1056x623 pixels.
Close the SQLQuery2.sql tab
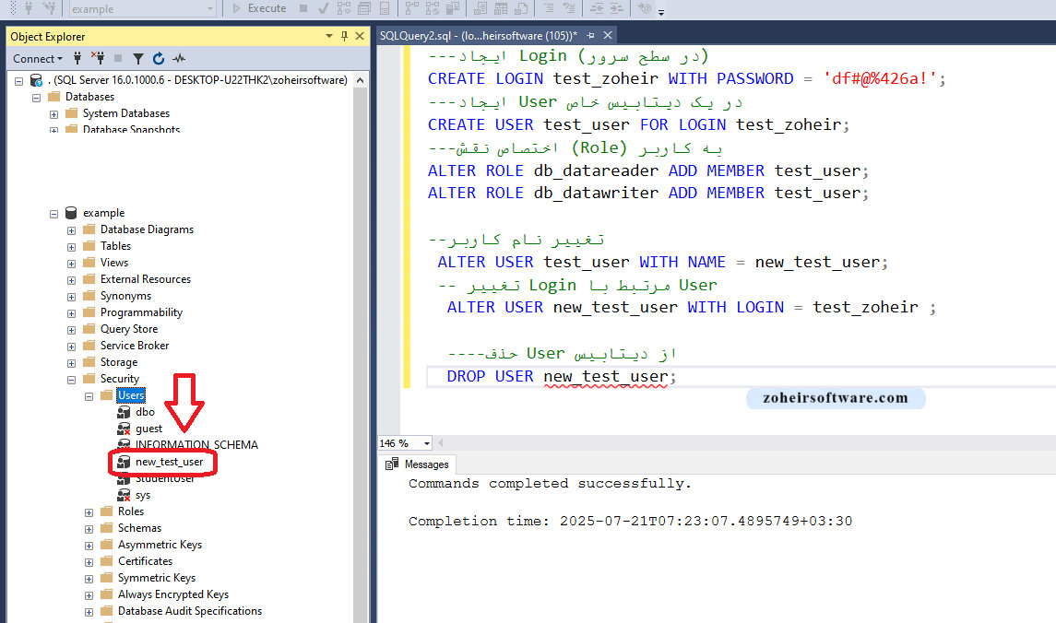coord(608,35)
